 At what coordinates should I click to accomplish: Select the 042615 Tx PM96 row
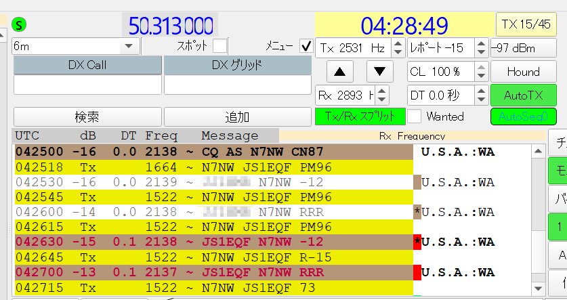point(213,227)
